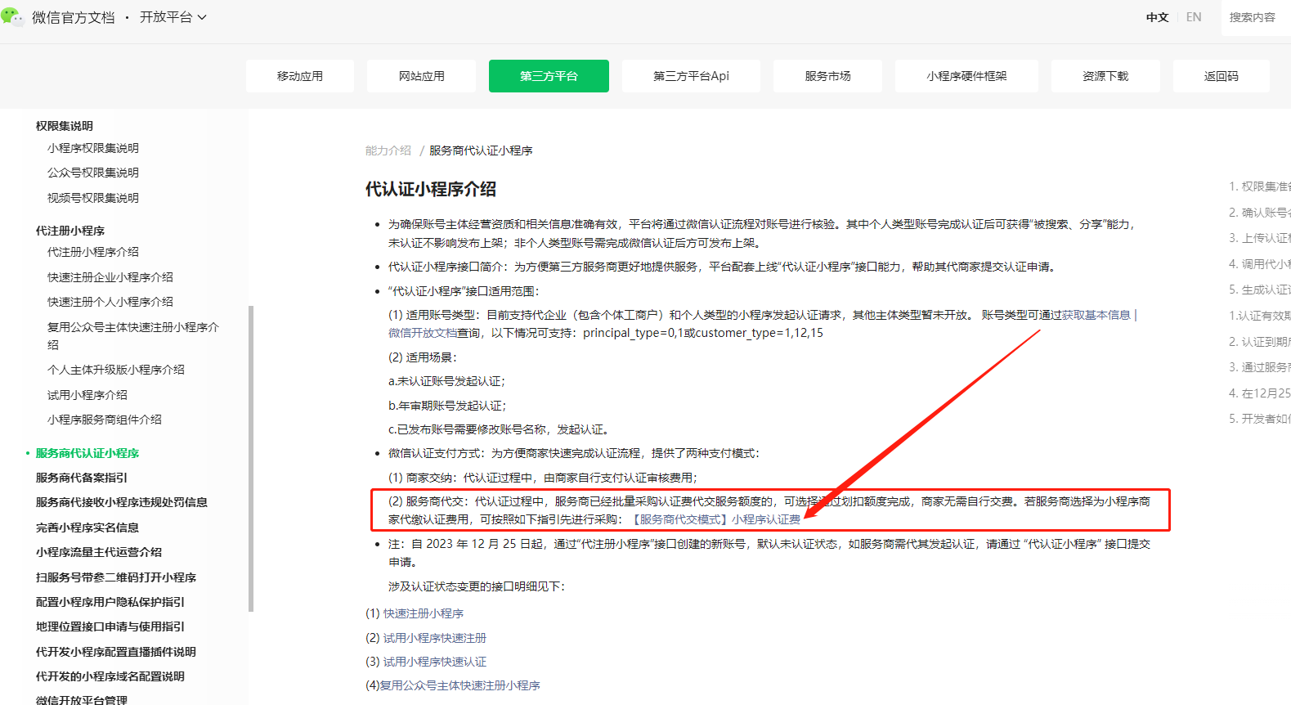
Task: Click the 代认证小程序介绍 heading
Action: (x=431, y=189)
